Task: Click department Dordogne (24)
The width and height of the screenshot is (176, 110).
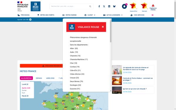Action: 75,85
